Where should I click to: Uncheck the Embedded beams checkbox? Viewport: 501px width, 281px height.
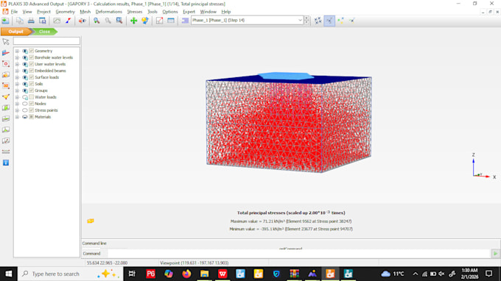click(x=31, y=71)
